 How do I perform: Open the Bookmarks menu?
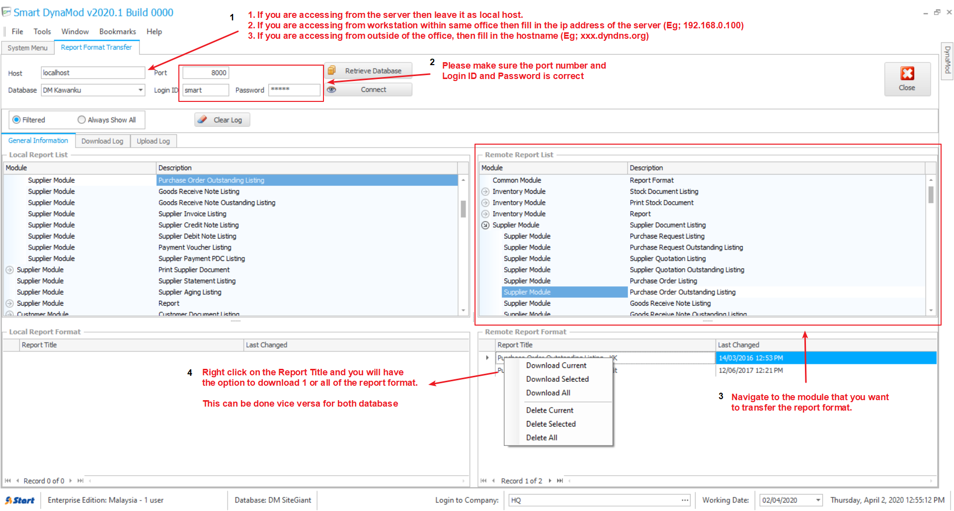point(118,31)
